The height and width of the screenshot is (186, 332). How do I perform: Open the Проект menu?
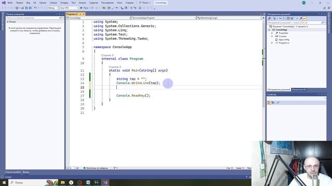[x=43, y=3]
